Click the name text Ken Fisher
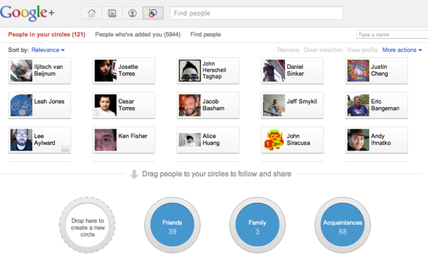The height and width of the screenshot is (257, 428). (132, 136)
